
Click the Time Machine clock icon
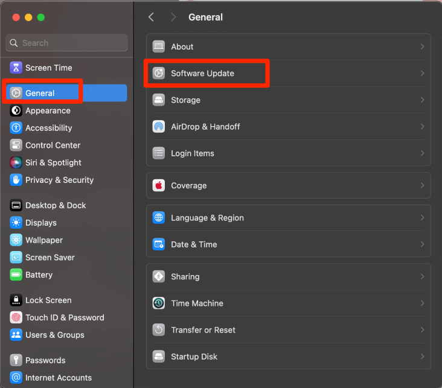click(x=159, y=304)
